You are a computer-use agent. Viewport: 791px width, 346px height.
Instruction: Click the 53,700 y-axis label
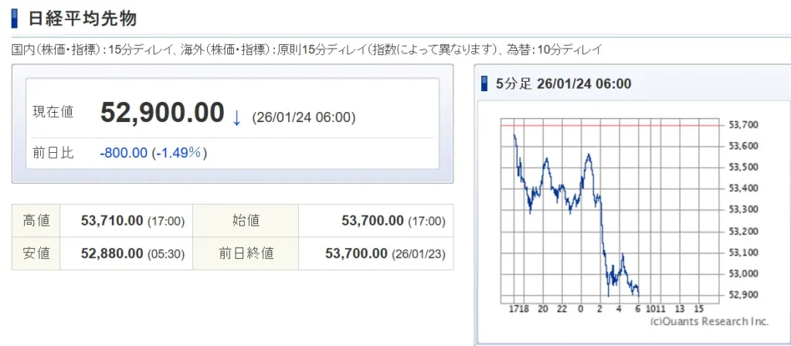(x=744, y=124)
